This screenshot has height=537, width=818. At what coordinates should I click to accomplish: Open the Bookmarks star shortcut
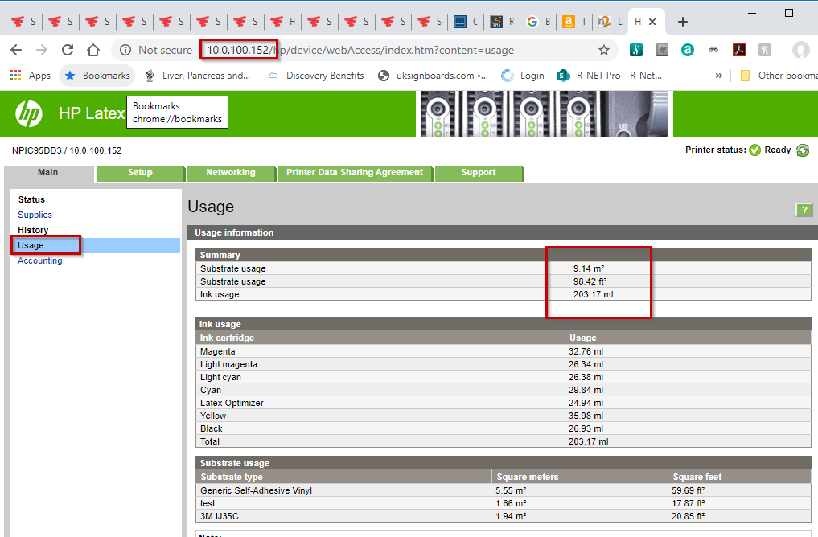click(x=97, y=76)
